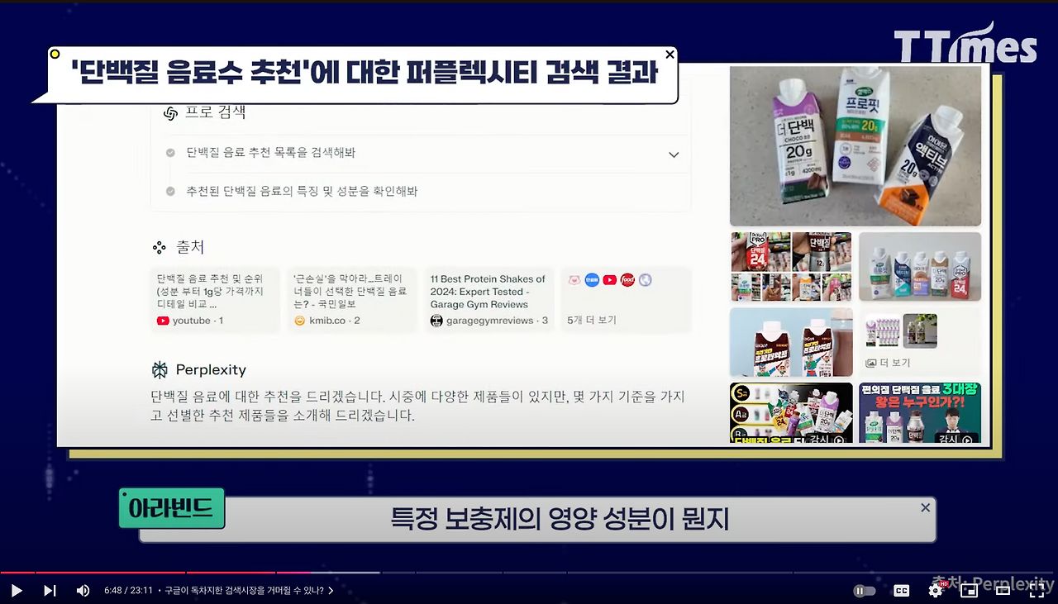Turn on closed captions
The width and height of the screenshot is (1058, 604).
(902, 591)
